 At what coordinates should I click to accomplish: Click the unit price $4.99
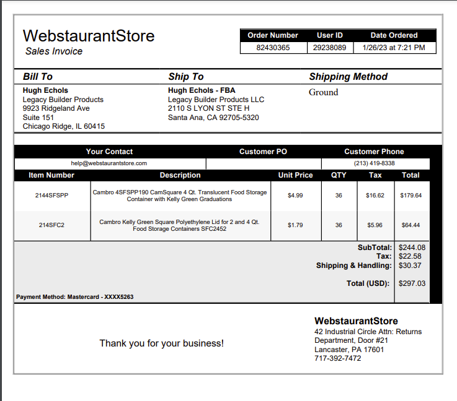[x=295, y=196]
